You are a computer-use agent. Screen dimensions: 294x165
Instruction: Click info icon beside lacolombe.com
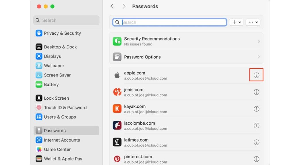coord(256,125)
